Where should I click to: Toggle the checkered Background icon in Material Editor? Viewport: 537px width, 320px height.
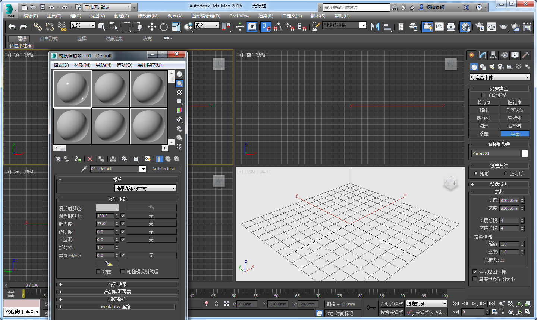tap(179, 92)
